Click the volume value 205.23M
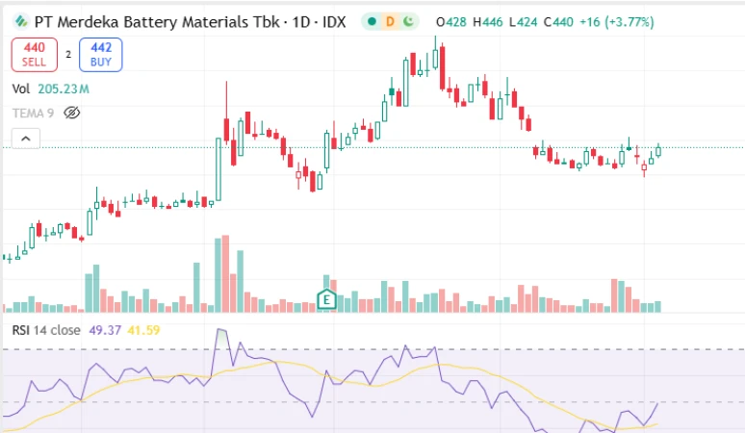The height and width of the screenshot is (433, 745). 64,89
